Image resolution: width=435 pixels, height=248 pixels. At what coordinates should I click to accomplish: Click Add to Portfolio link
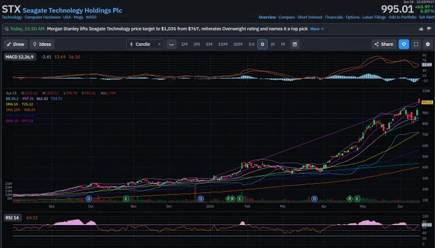coord(402,17)
